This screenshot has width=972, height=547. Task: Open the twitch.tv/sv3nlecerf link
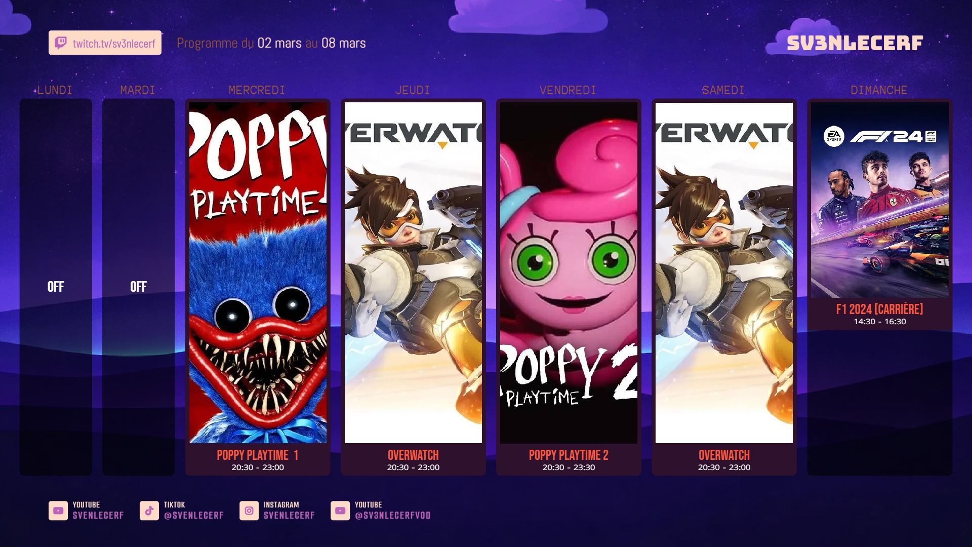(114, 44)
